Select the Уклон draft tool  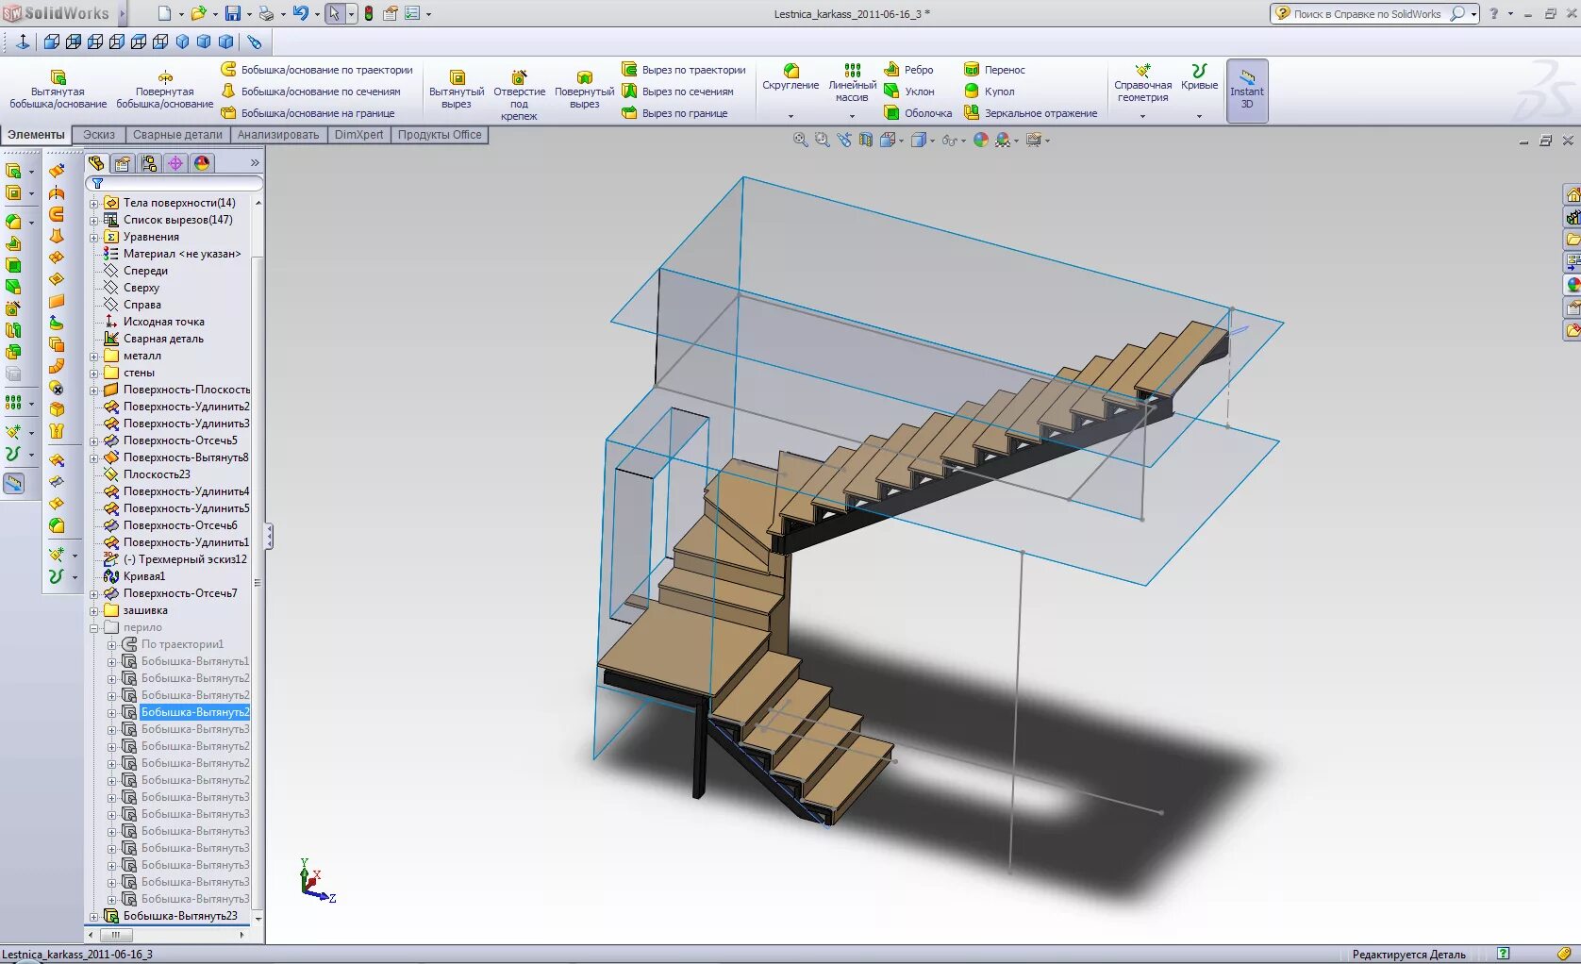(908, 91)
